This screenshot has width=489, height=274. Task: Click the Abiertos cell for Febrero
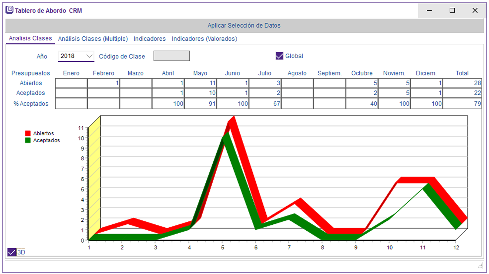pos(104,83)
